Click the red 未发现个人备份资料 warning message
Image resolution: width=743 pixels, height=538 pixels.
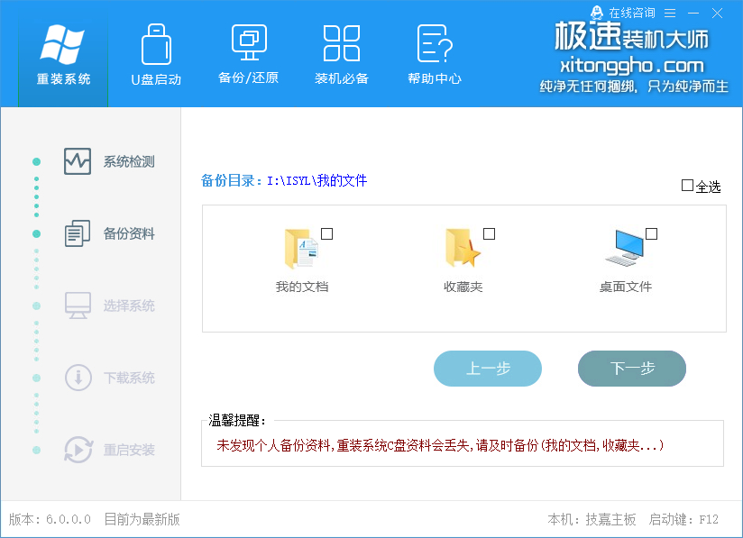(440, 445)
